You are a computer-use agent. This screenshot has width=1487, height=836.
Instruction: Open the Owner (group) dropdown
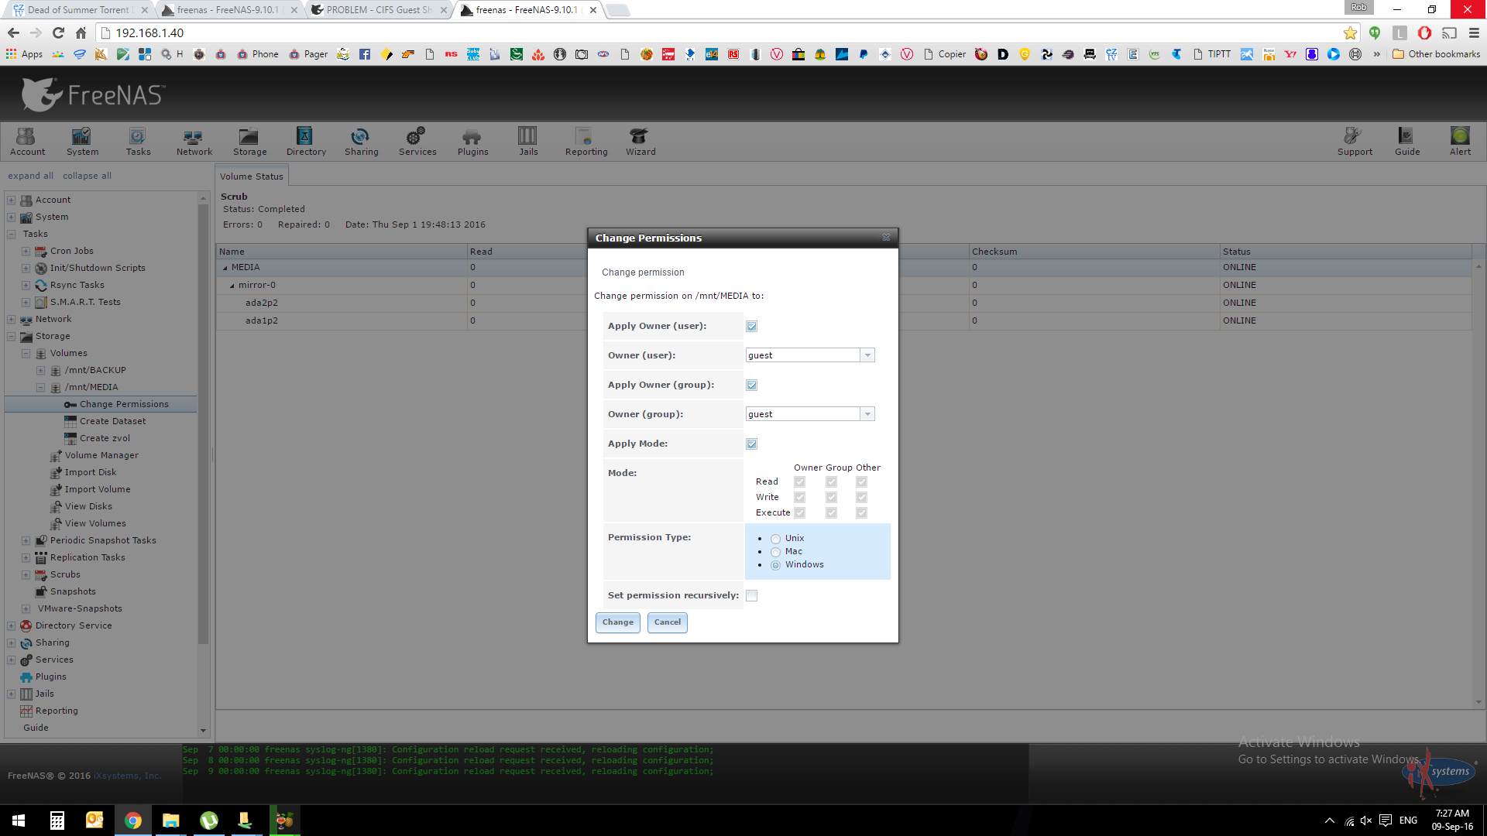coord(867,414)
